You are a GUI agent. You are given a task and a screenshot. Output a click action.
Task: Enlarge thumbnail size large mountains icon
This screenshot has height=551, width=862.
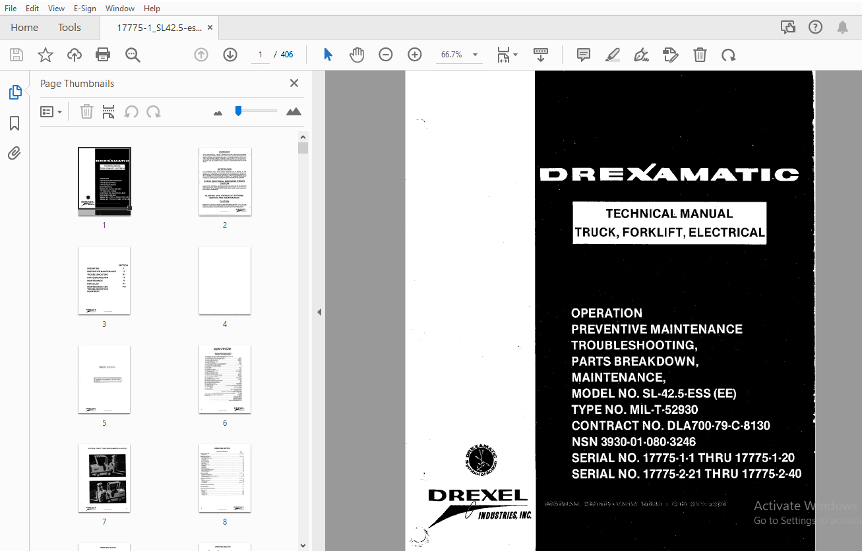294,111
